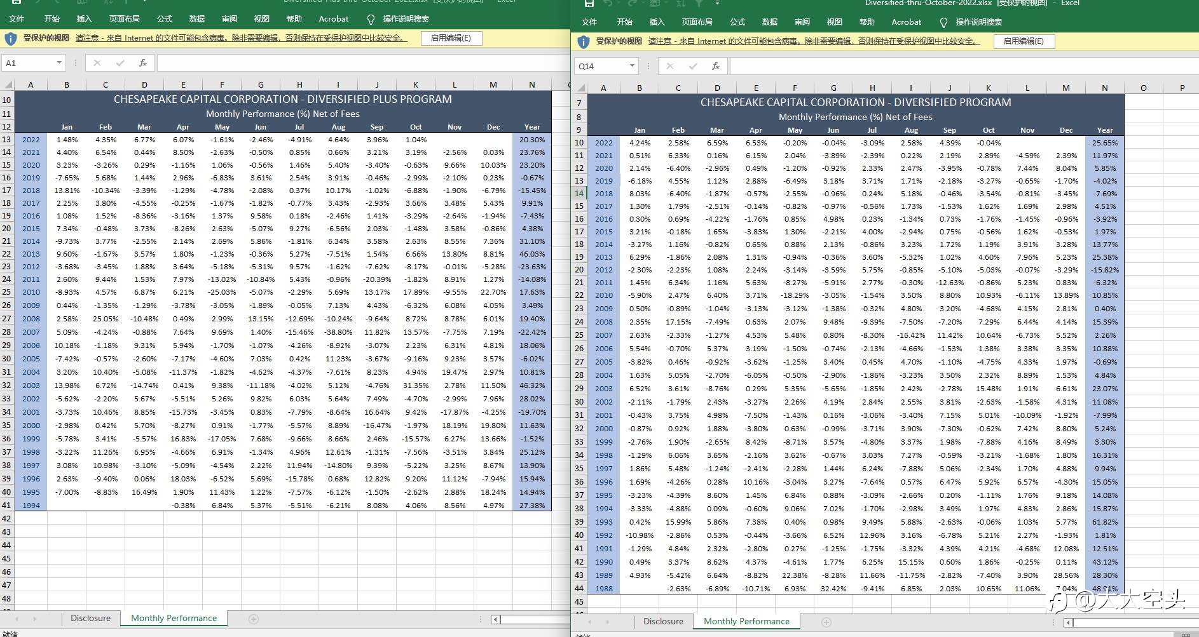This screenshot has width=1199, height=637.
Task: Open the 文件 menu in the left window
Action: 17,19
